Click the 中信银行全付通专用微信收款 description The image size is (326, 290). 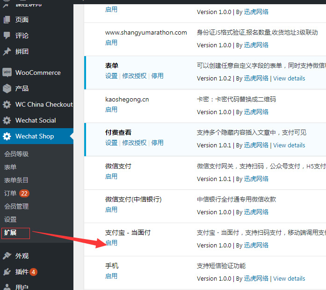[236, 200]
